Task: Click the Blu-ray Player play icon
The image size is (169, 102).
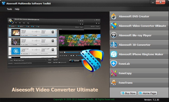Action: 114,35
